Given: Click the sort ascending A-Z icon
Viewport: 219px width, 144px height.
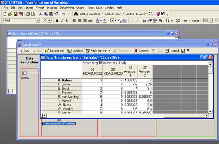Looking at the screenshot, I should [167, 21].
